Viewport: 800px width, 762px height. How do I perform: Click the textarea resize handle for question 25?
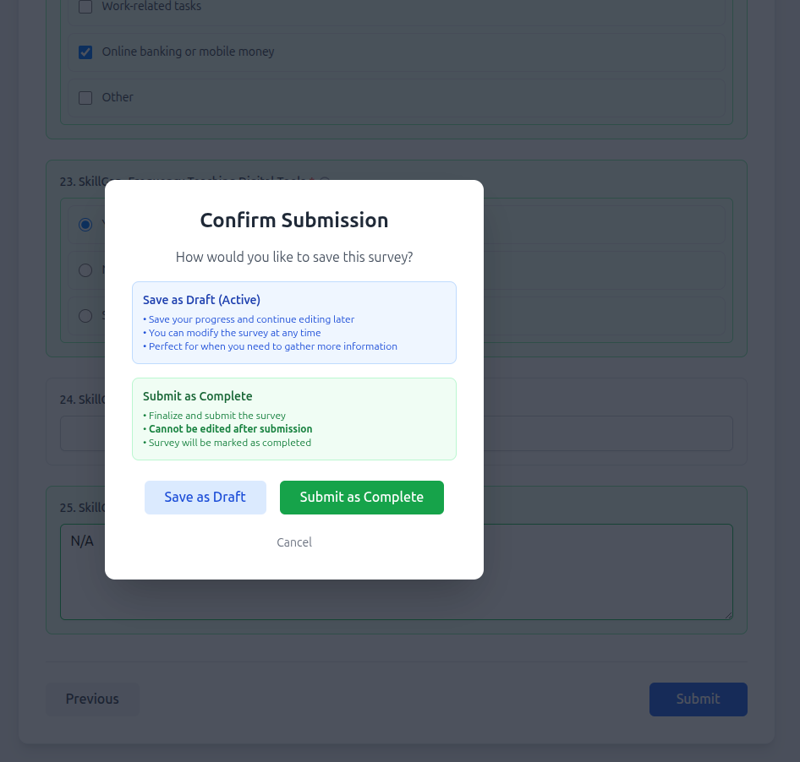coord(728,616)
